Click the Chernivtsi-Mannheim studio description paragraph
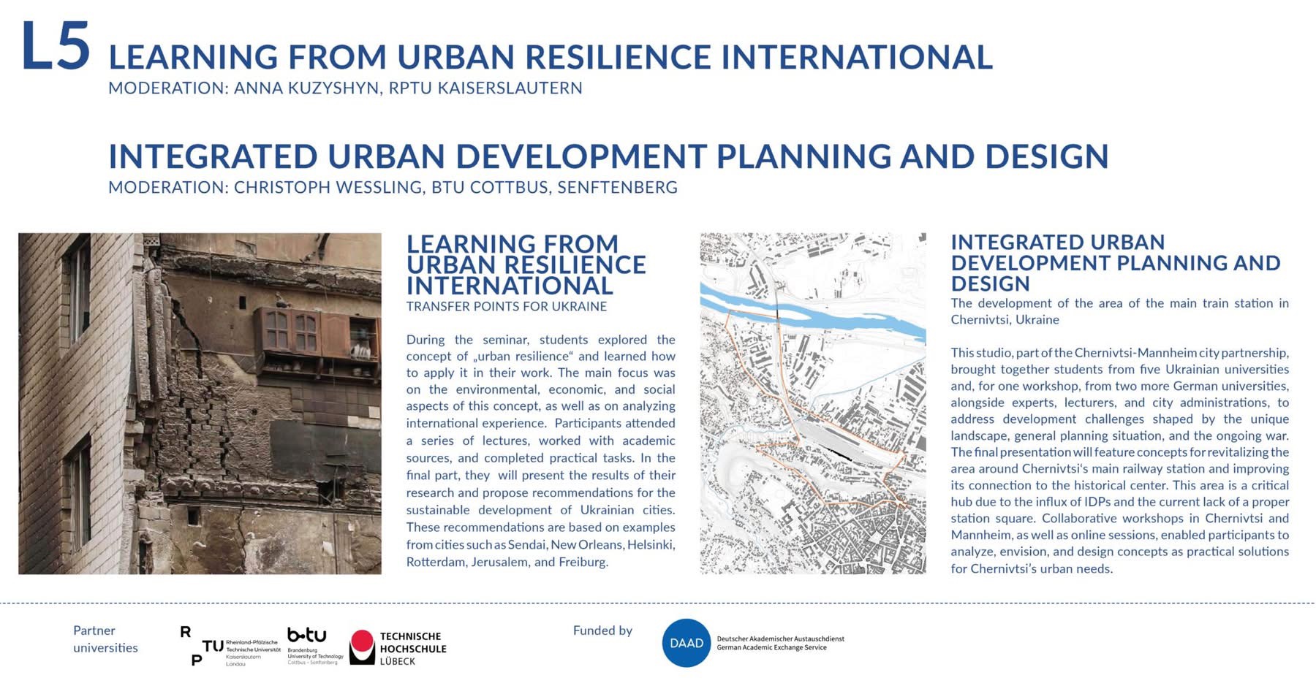The image size is (1316, 686). tap(1119, 460)
